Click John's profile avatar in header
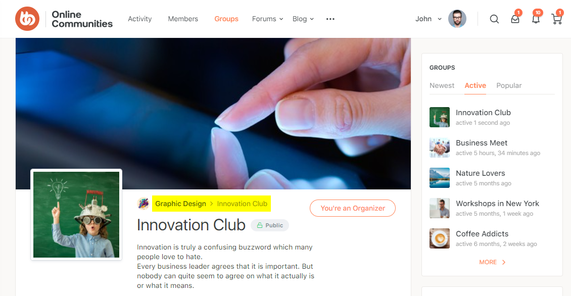 tap(457, 19)
